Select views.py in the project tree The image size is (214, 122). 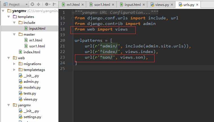click(30, 99)
